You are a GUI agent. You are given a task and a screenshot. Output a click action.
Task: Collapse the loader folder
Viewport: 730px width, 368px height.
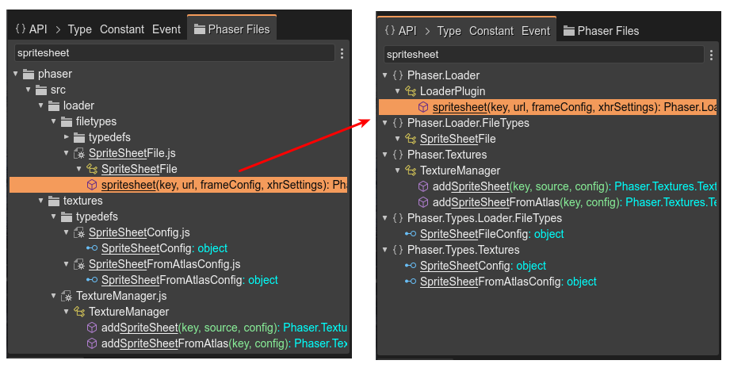coord(41,105)
